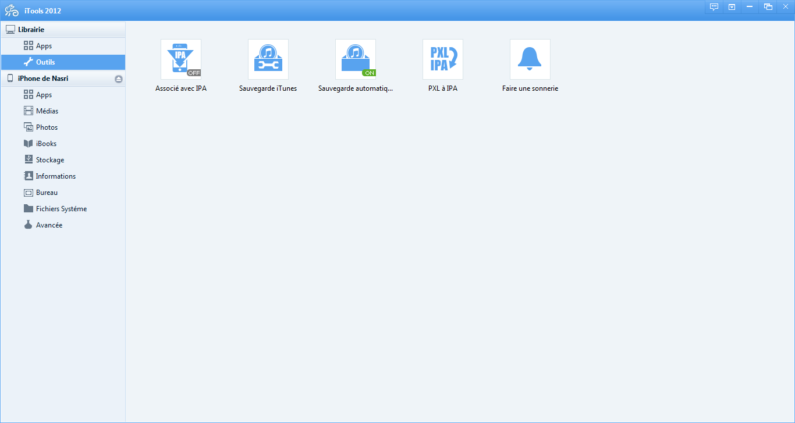Select the iPhone de Nasri device header
Screen dimensions: 795x423
coord(63,79)
